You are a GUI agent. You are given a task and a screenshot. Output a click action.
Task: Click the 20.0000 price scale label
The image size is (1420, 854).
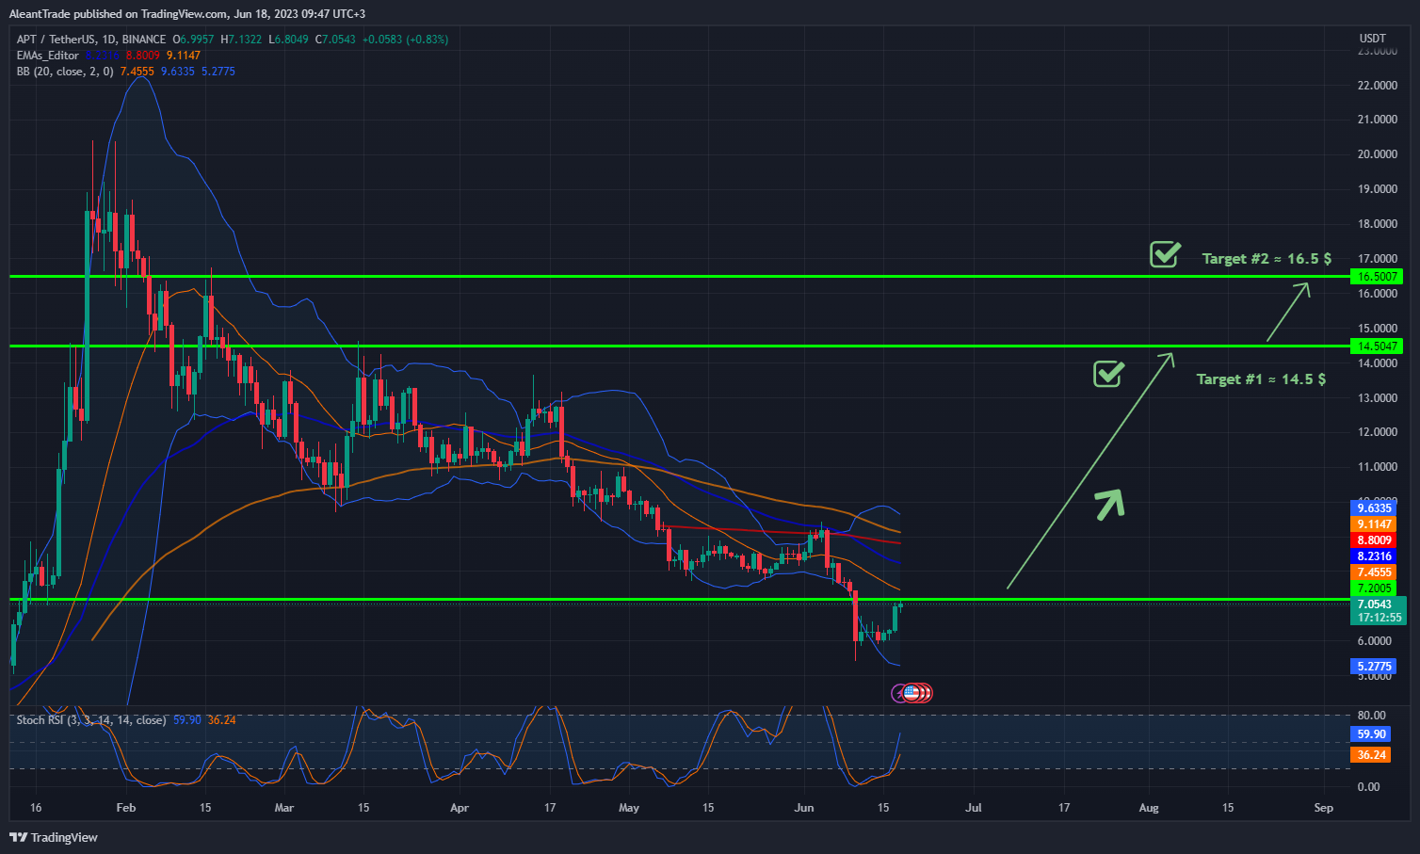[x=1377, y=154]
